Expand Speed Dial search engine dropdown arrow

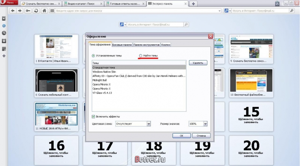tap(125, 25)
